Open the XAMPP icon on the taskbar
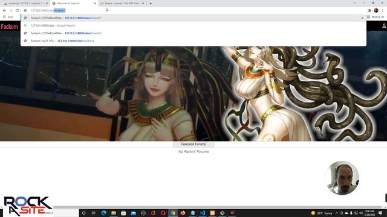Viewport: 387px width, 217px height. 212,213
